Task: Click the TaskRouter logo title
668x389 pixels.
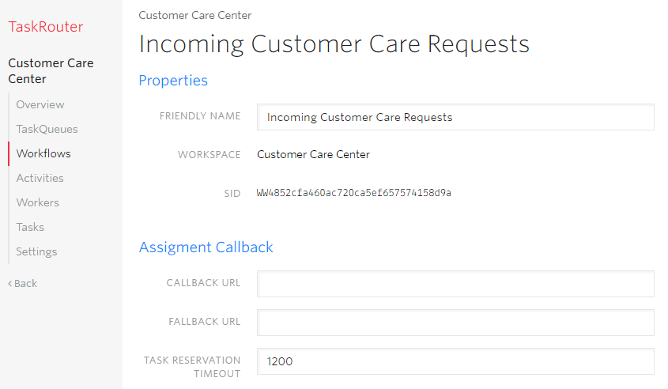Action: 46,27
